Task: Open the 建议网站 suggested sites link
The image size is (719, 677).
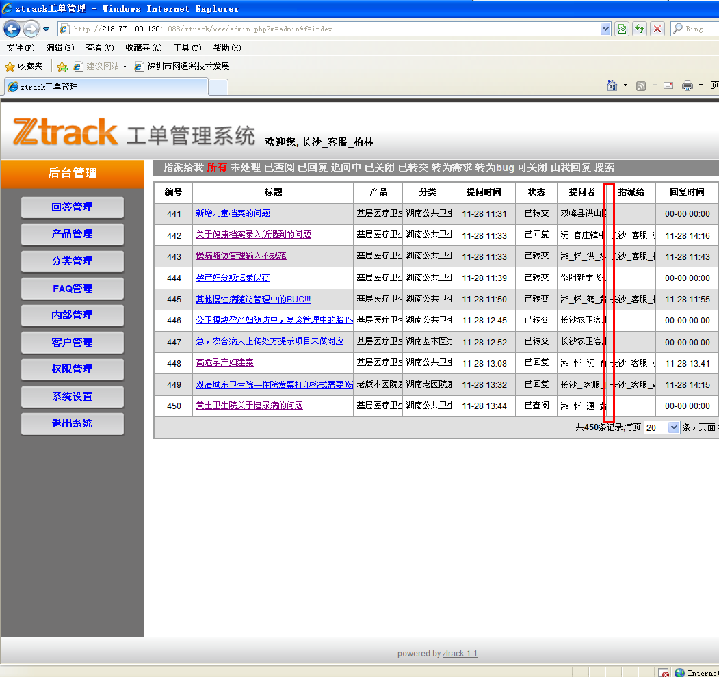Action: 100,66
